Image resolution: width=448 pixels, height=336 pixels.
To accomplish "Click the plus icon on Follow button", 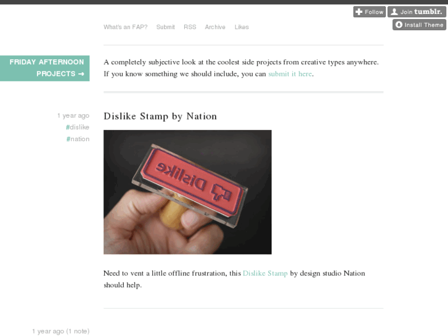I will point(359,12).
